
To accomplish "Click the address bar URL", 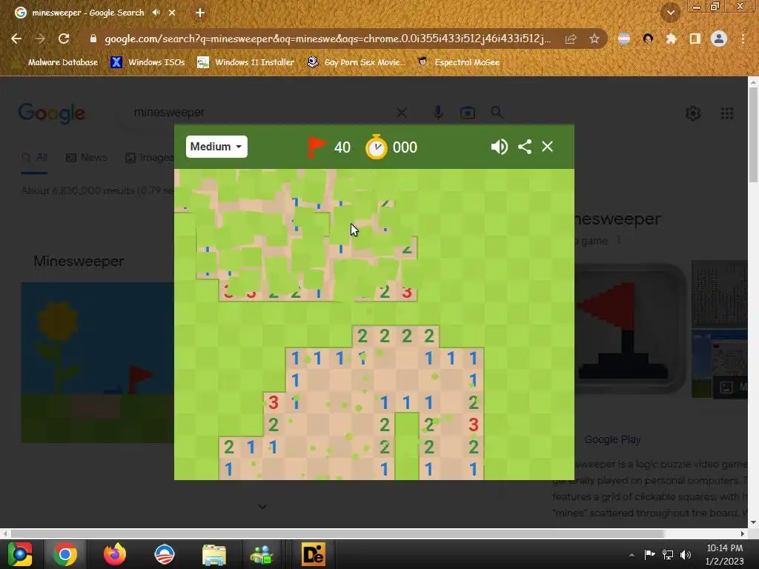I will click(328, 39).
